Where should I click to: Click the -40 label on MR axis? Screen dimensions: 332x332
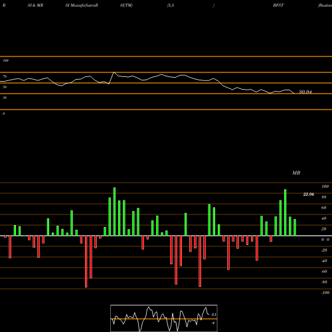point(324,261)
